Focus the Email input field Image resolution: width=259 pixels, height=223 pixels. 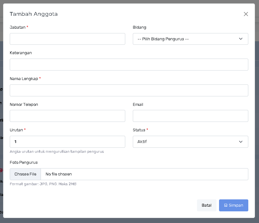click(x=190, y=116)
